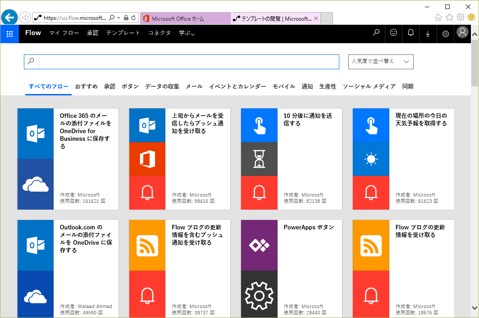Select the ソーシャル メディア category tab

click(x=370, y=87)
